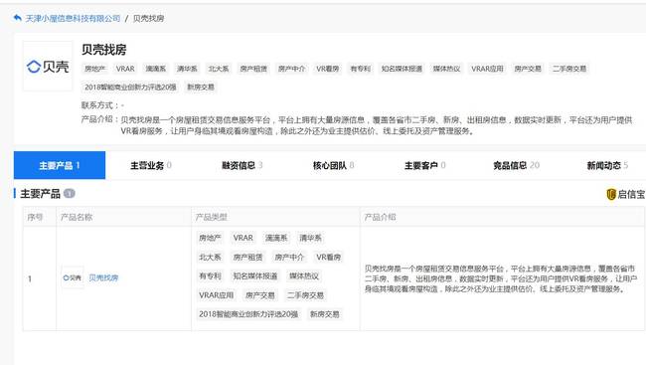Open the 天津小屋信息科技有限公司 breadcrumb link
Image resolution: width=646 pixels, height=365 pixels.
coord(73,18)
